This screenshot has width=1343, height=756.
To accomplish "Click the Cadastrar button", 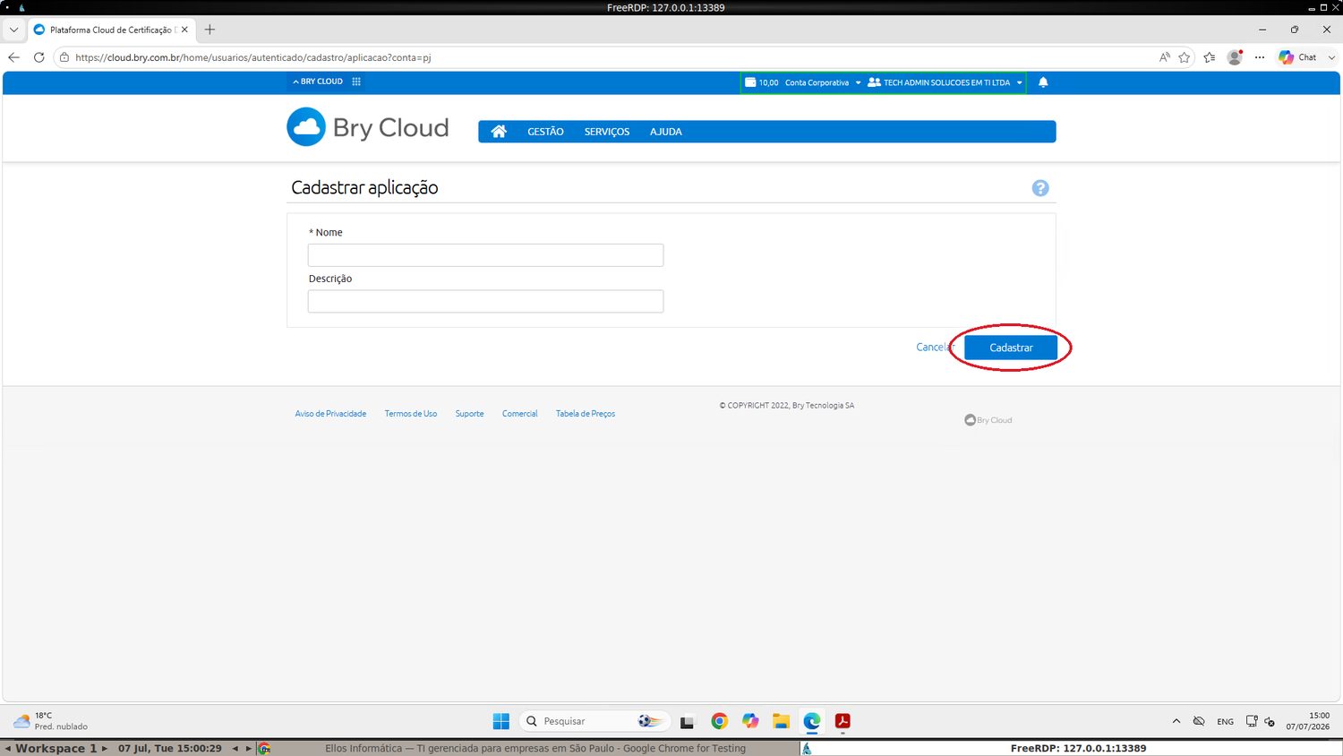I will pyautogui.click(x=1011, y=348).
